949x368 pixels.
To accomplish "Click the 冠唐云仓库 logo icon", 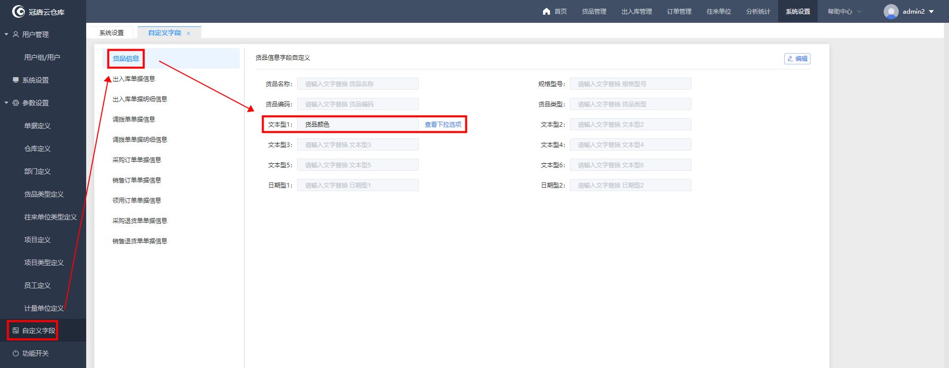I will pos(18,11).
